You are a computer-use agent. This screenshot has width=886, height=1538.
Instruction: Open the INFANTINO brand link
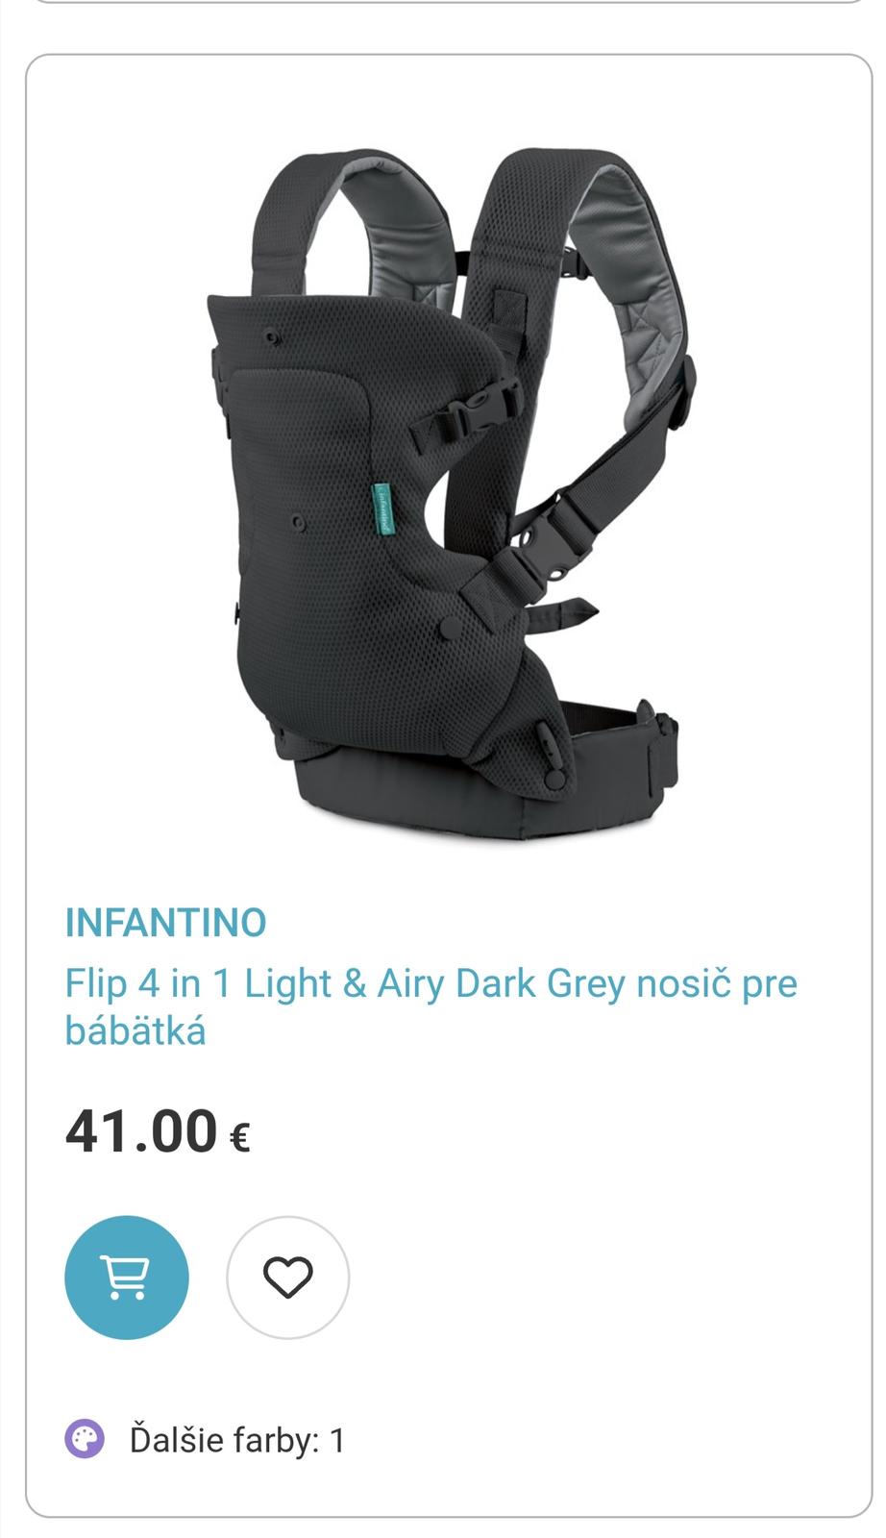coord(165,923)
